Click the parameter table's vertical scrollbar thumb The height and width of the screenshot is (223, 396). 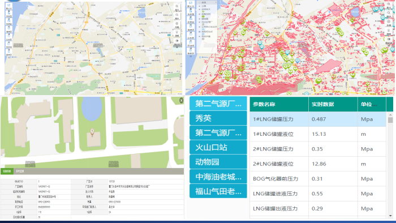click(390, 120)
